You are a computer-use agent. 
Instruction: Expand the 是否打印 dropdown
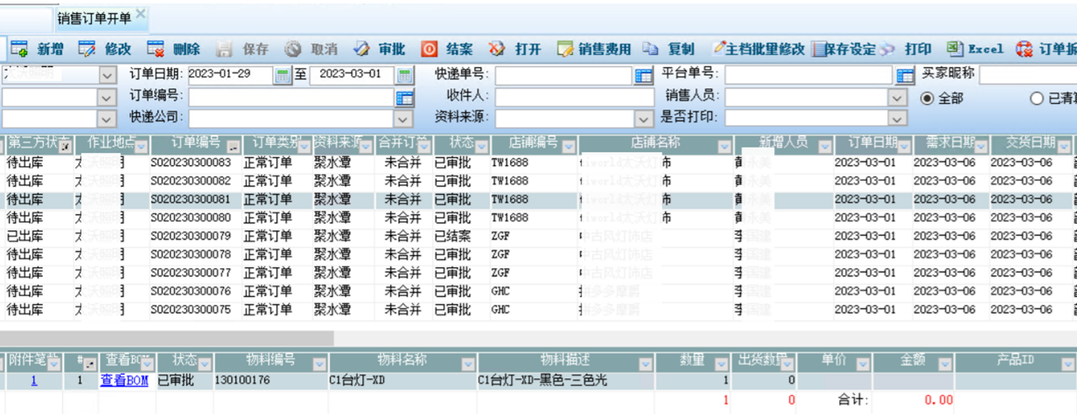click(x=897, y=118)
